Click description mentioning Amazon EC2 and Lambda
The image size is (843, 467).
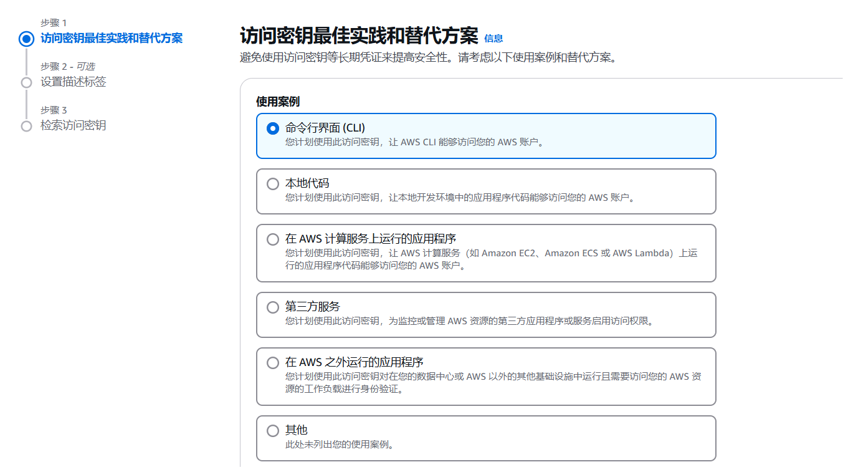491,259
